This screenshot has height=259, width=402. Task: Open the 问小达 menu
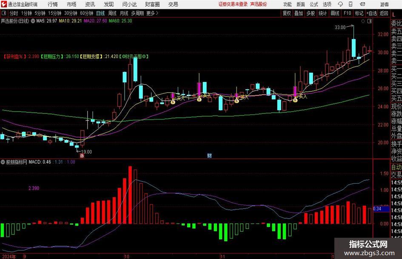pos(129,4)
